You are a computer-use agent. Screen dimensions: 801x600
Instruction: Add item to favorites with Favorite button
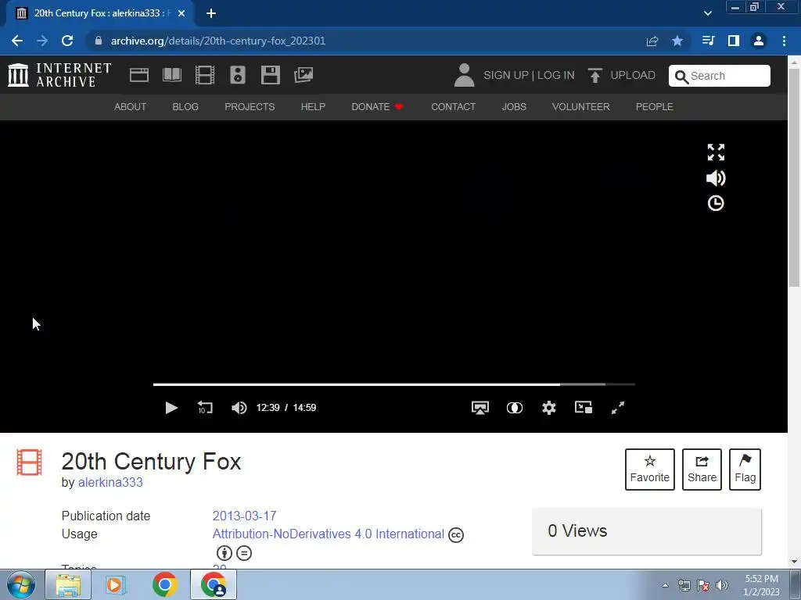650,470
